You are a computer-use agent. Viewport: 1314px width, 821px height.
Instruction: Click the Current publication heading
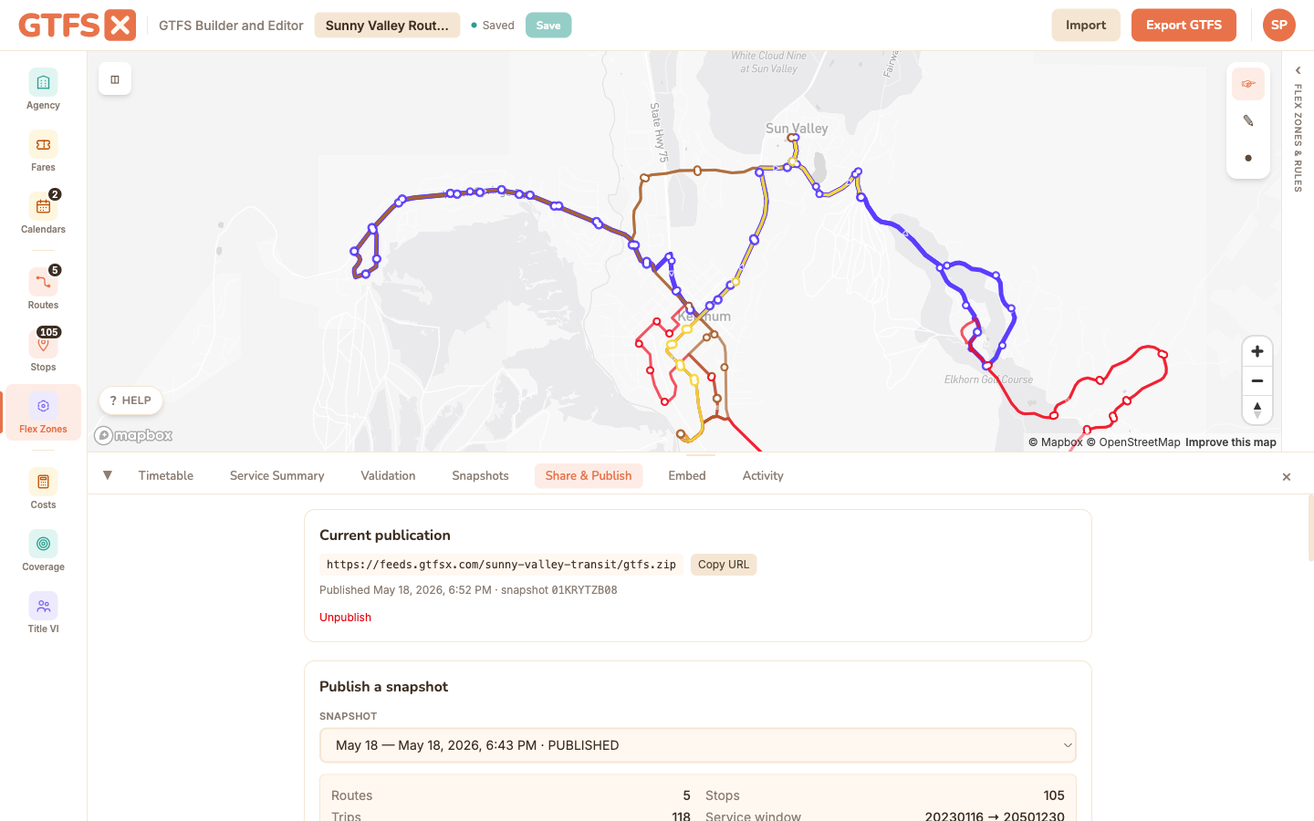[x=385, y=535]
